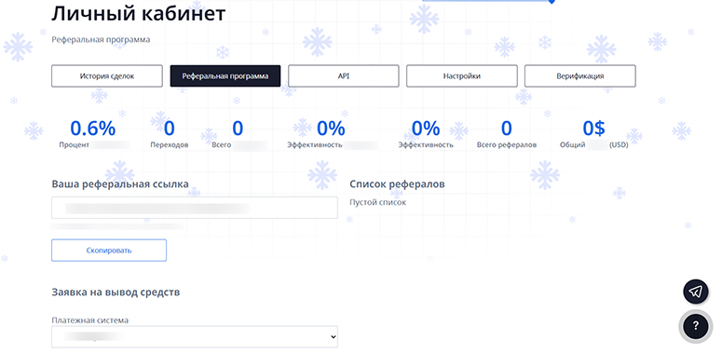Screen dimensions: 722x353
Task: Open the Telegram chat icon
Action: coord(695,292)
